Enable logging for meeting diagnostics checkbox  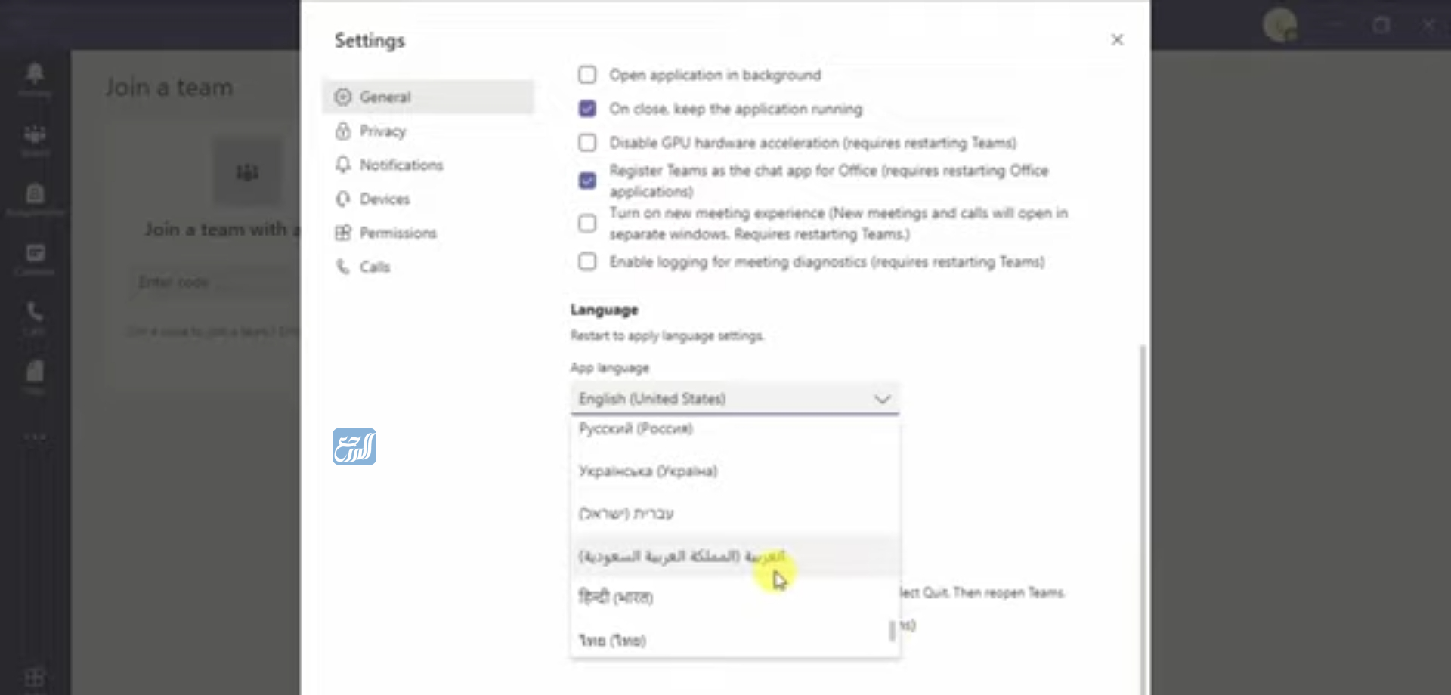point(587,262)
